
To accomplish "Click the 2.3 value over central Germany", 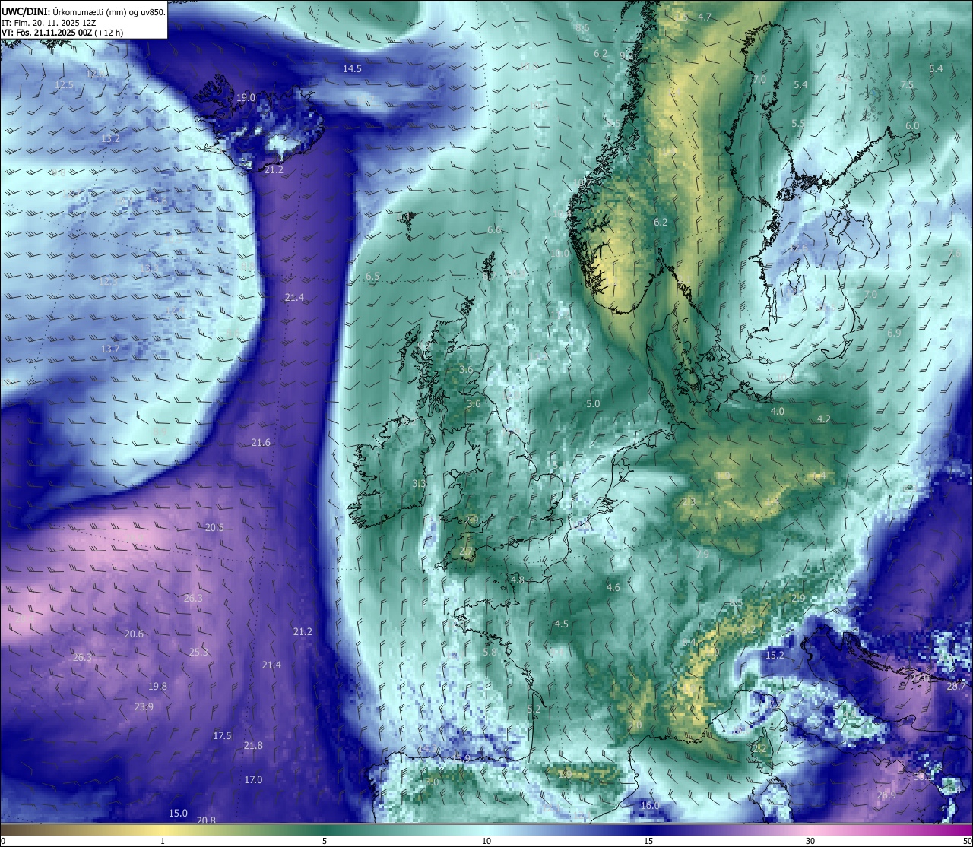I will 689,501.
